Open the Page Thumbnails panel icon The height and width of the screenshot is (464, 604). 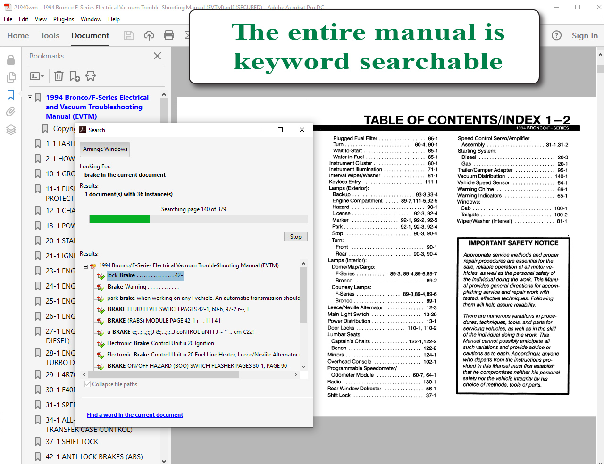pyautogui.click(x=11, y=77)
